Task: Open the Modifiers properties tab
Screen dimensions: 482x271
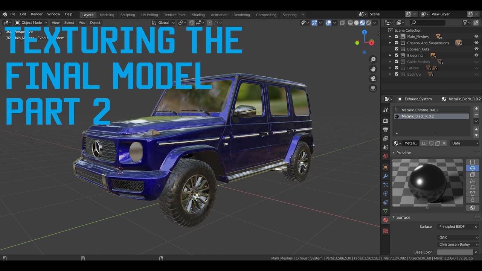Action: tap(385, 176)
